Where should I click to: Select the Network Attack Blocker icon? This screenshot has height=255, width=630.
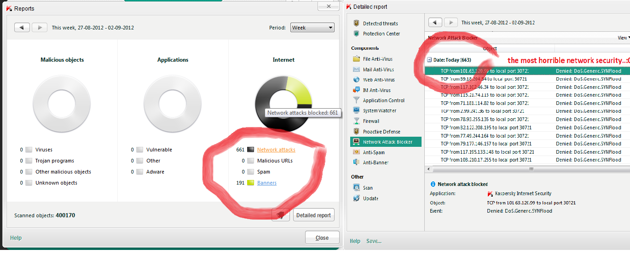356,142
